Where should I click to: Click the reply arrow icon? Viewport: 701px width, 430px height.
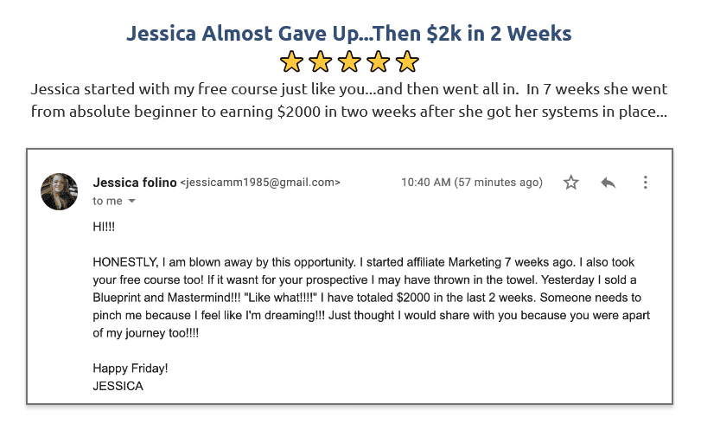click(x=608, y=183)
